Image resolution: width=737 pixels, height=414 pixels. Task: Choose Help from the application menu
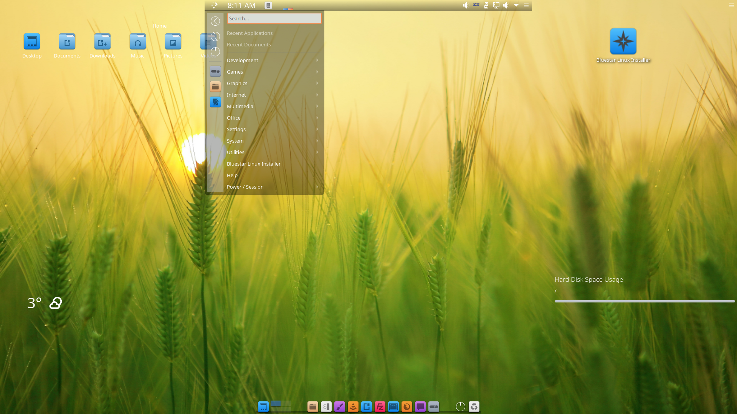(x=273, y=175)
